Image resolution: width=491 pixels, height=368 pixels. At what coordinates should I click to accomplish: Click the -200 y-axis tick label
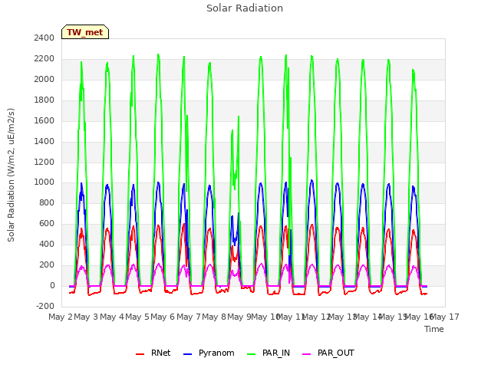(x=45, y=306)
